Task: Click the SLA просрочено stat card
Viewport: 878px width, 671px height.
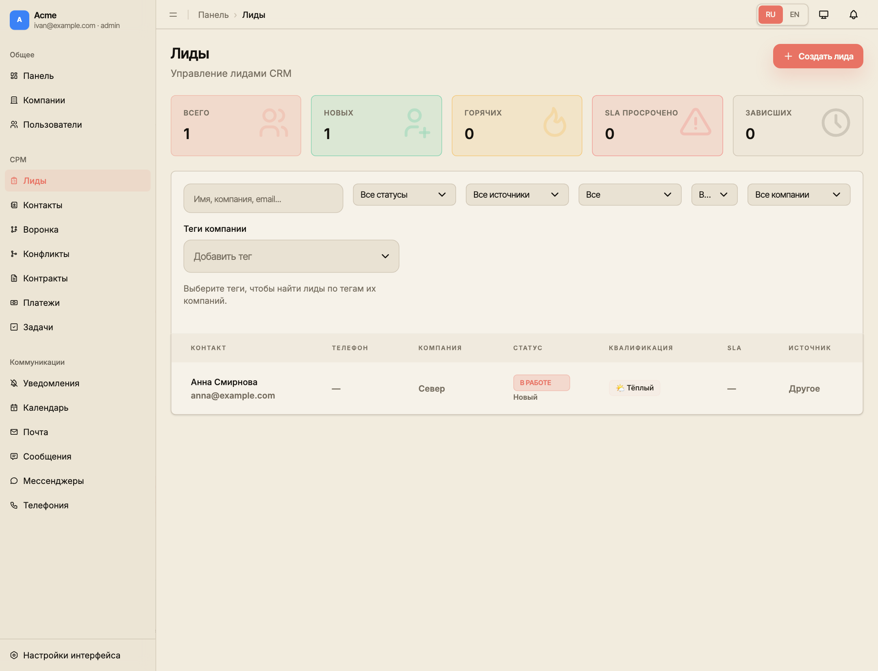Action: (657, 126)
